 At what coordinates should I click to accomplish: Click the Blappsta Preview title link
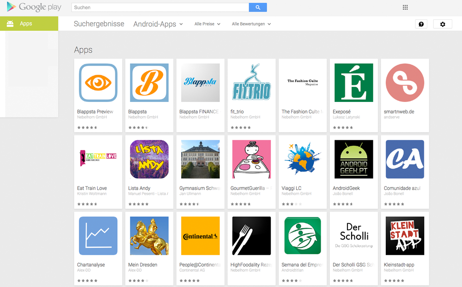(95, 112)
